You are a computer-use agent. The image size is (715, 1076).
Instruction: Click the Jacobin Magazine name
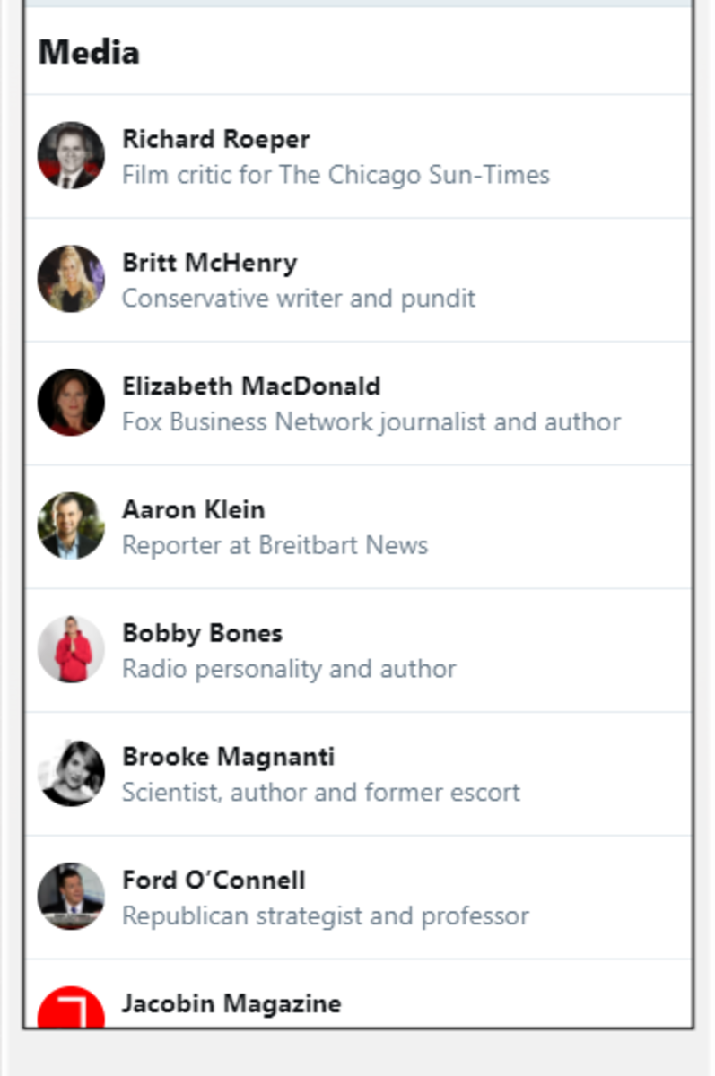coord(231,1003)
